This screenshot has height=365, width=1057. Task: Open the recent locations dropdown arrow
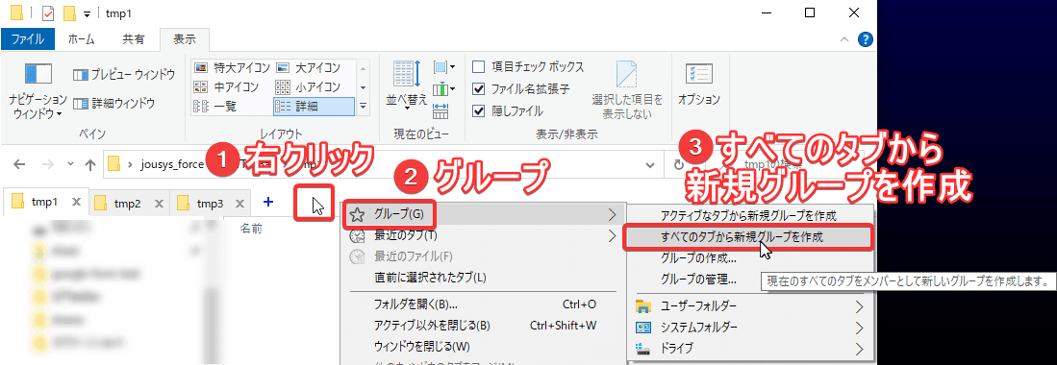pyautogui.click(x=70, y=164)
